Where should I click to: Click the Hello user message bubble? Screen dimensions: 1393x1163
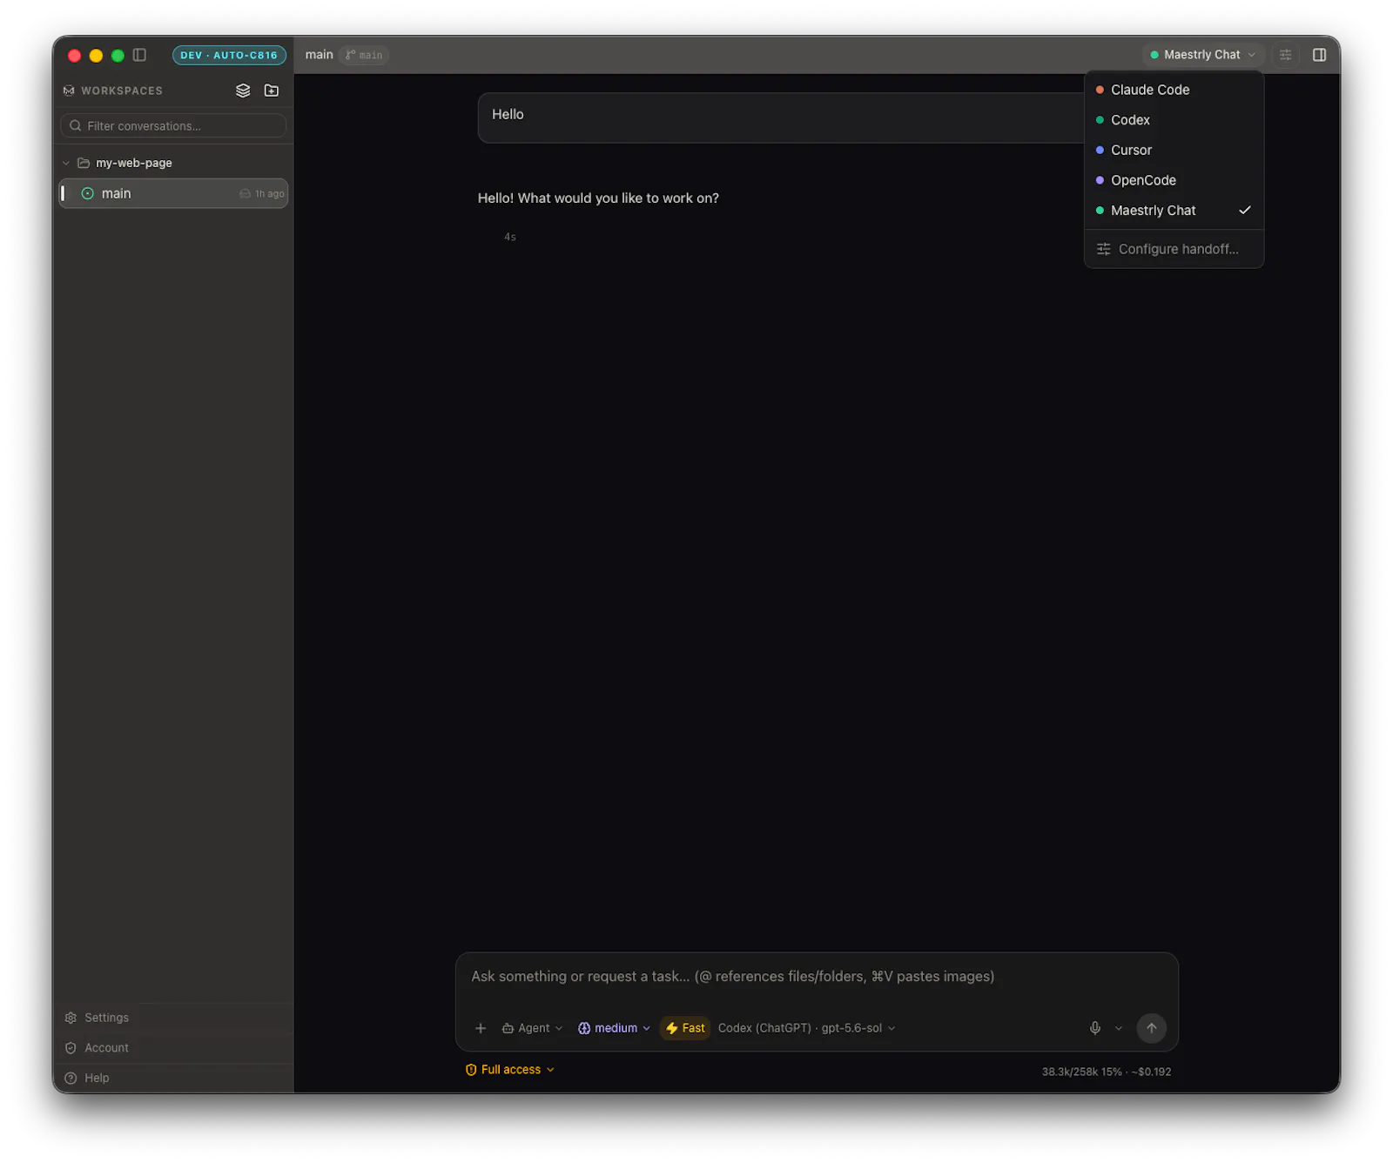pyautogui.click(x=780, y=118)
